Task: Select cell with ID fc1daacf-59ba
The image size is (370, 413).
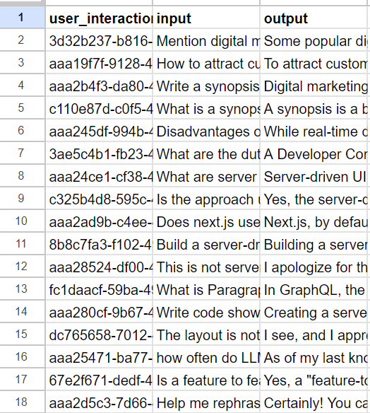Action: [99, 289]
